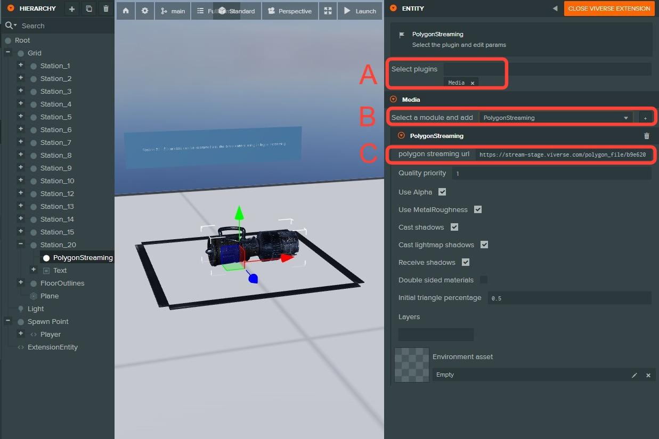This screenshot has height=439, width=659.
Task: Enable Double sided materials checkbox
Action: point(484,280)
